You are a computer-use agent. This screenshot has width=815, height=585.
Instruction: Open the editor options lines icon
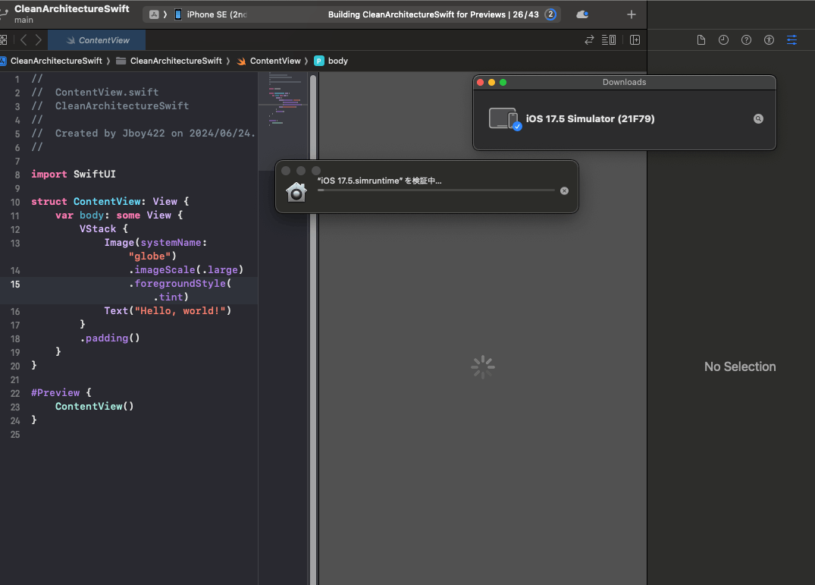(609, 40)
